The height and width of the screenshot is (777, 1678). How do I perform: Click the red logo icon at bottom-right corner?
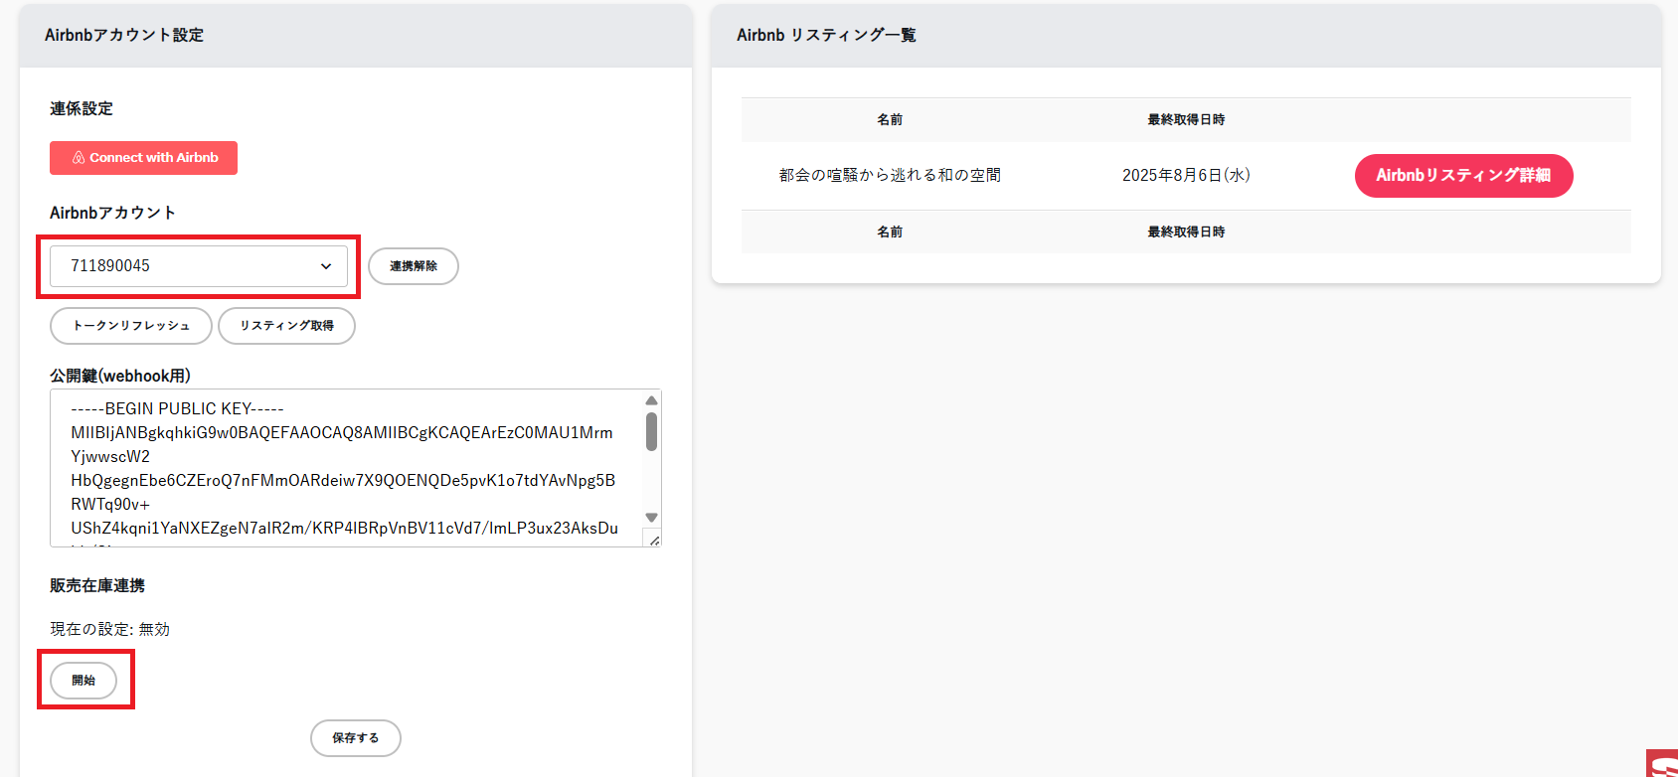point(1663,764)
